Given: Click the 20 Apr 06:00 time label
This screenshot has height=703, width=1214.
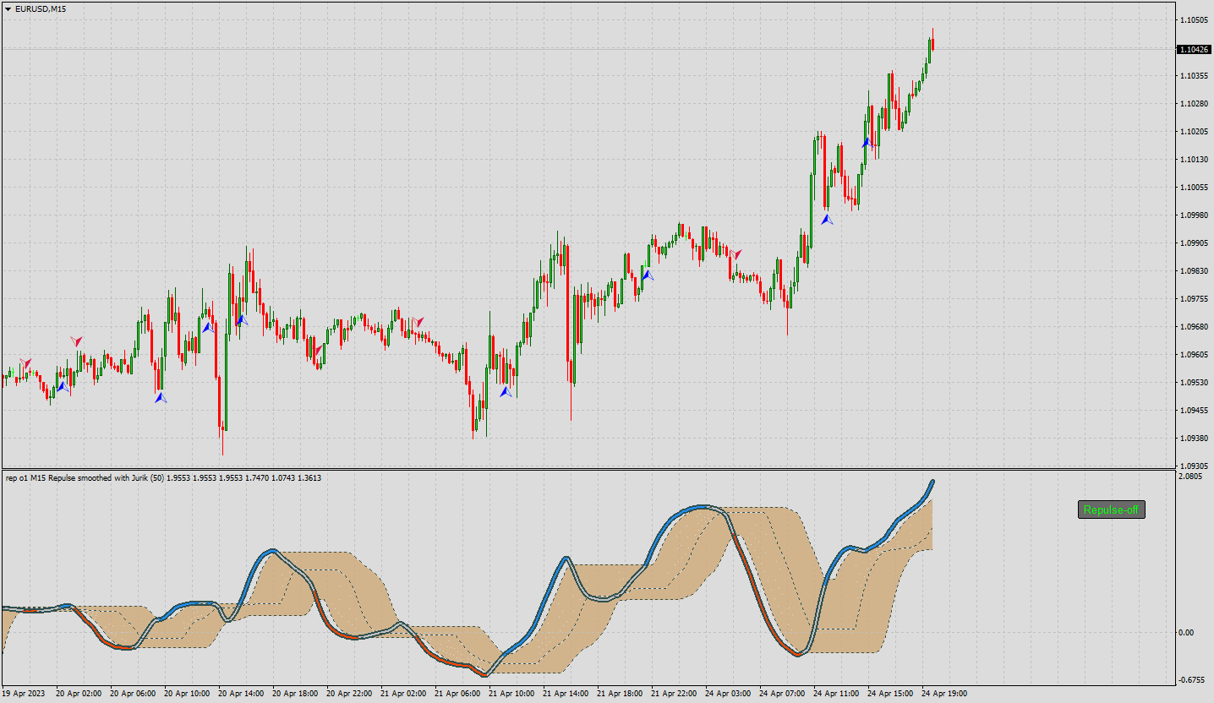Looking at the screenshot, I should [134, 694].
